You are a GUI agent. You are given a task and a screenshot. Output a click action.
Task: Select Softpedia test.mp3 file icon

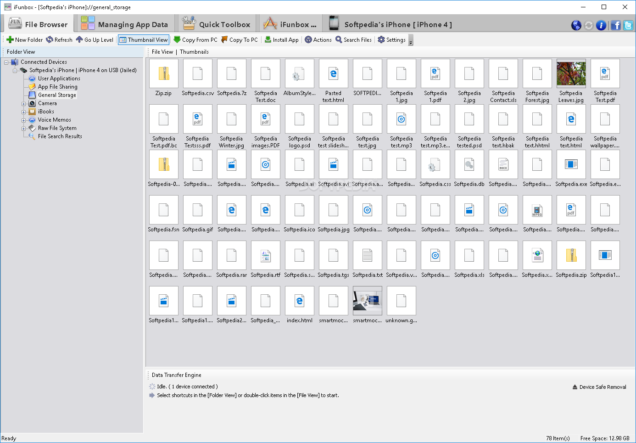tap(402, 119)
